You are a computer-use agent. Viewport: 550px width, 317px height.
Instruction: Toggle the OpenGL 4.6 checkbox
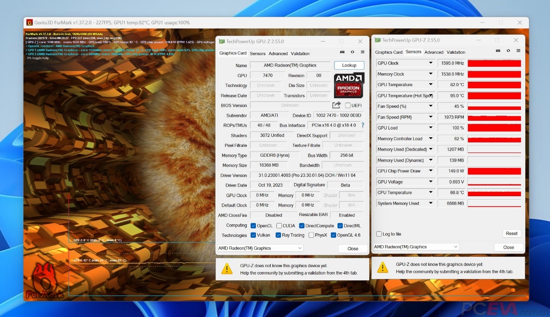tap(334, 235)
